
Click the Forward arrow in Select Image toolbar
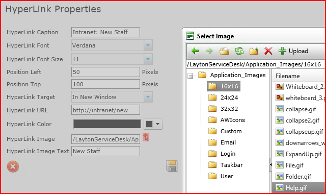(209, 51)
